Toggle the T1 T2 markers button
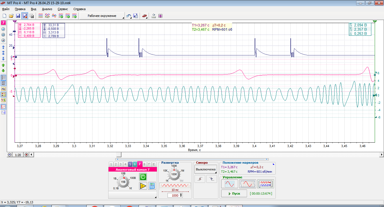 [x=3, y=100]
